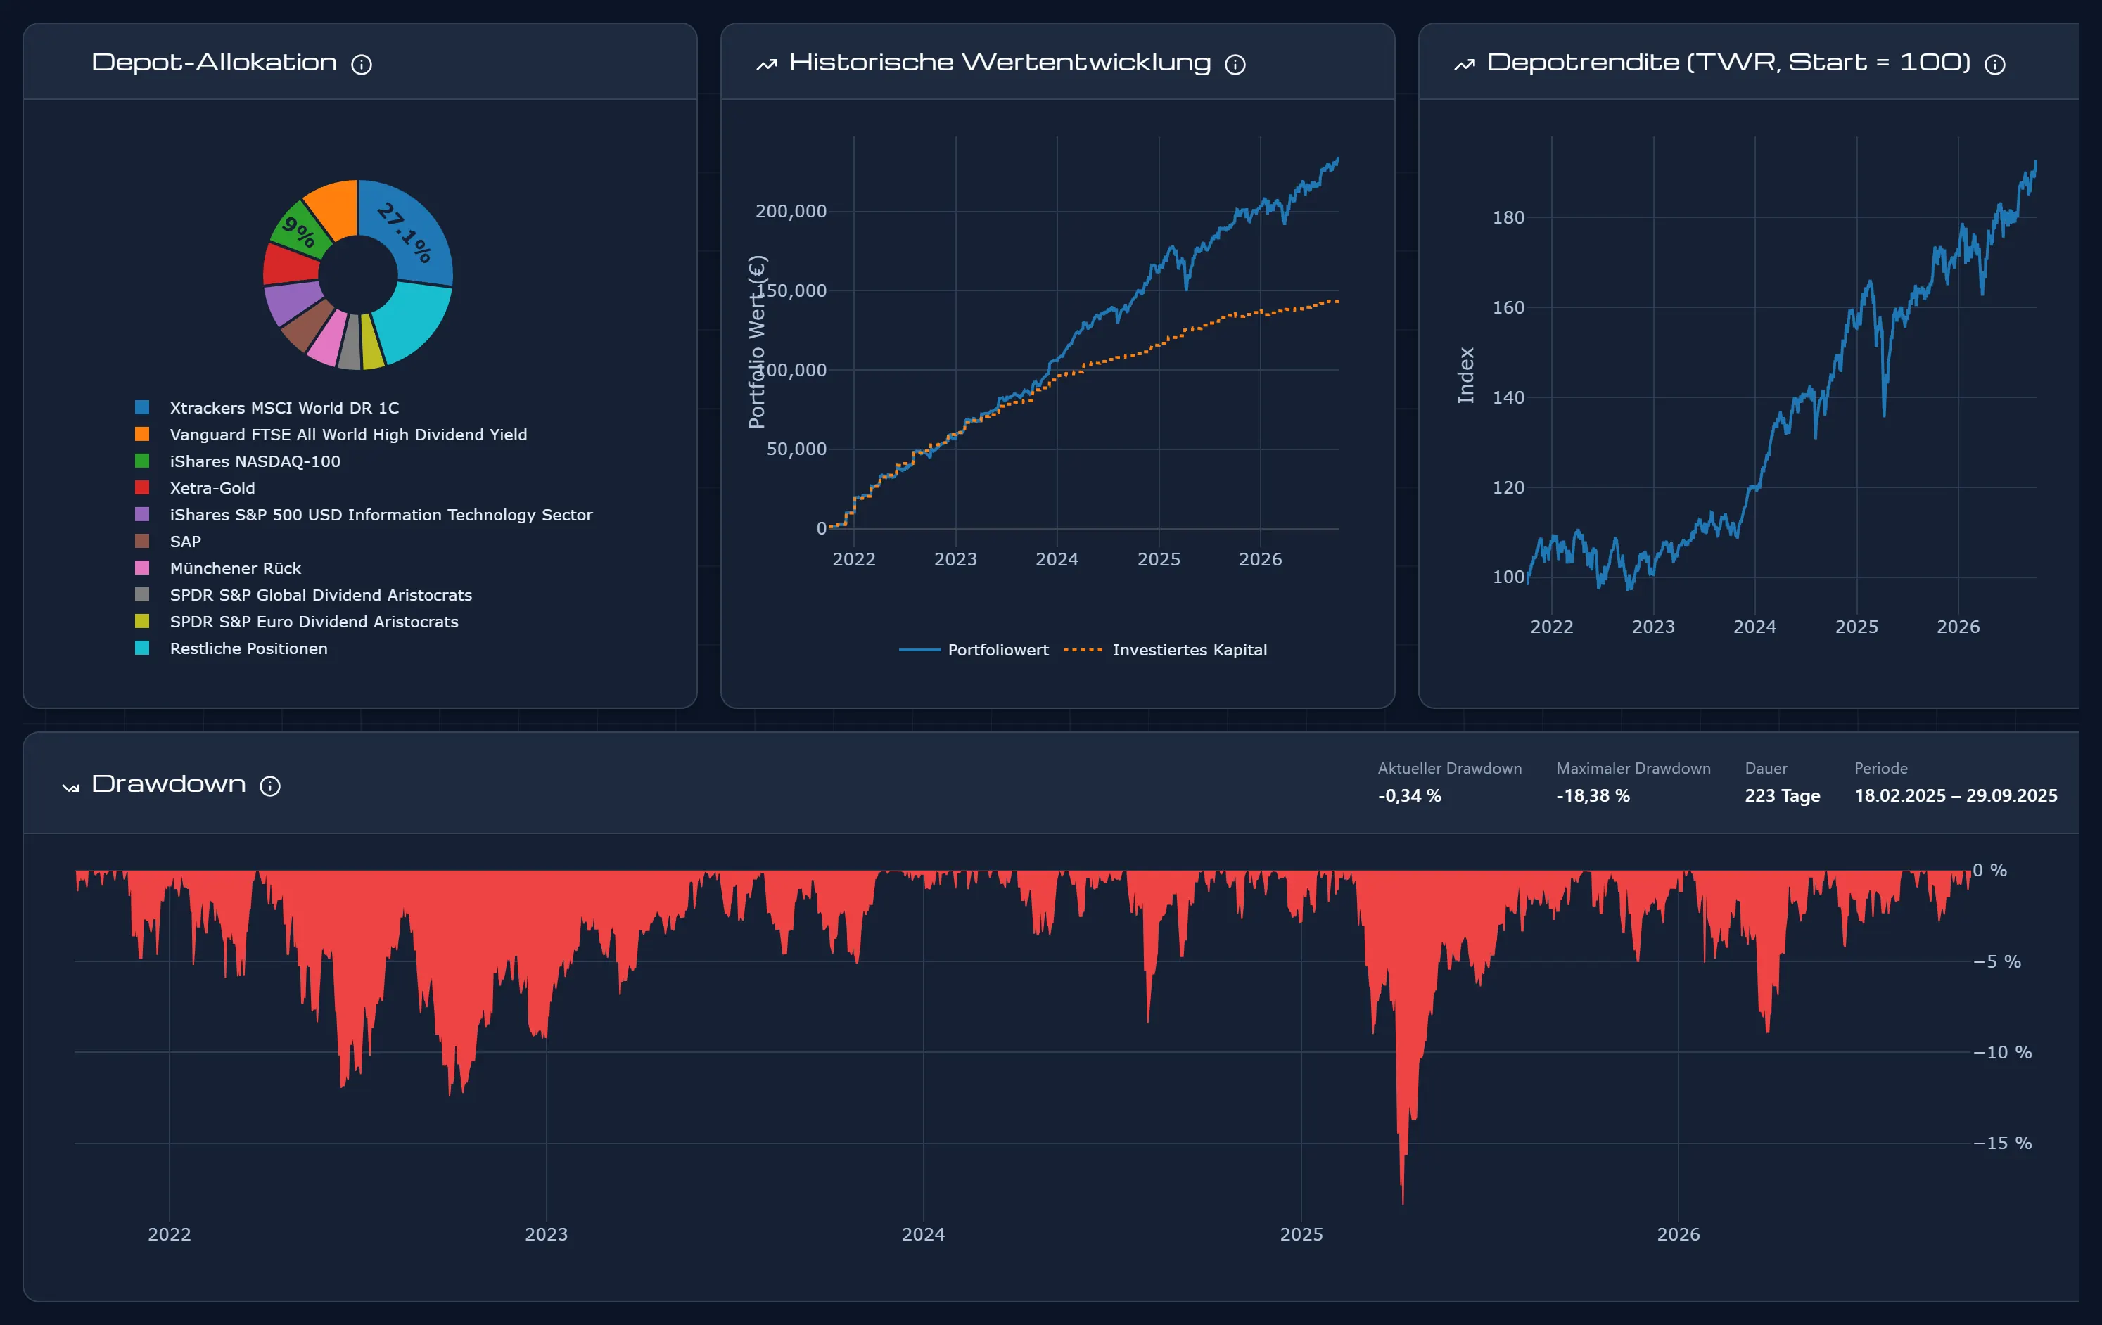The image size is (2102, 1325).
Task: Click the red Xetra-Gold legend swatch
Action: (x=142, y=488)
